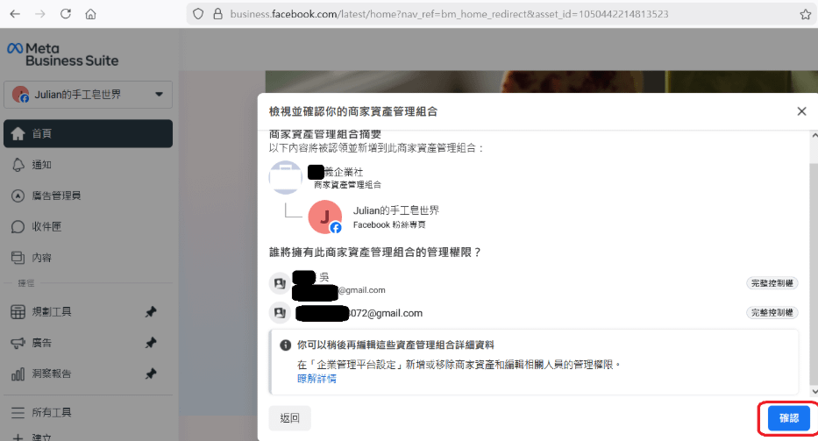Image resolution: width=818 pixels, height=441 pixels.
Task: Click the 規劃工具 calendar grid icon
Action: pyautogui.click(x=18, y=312)
